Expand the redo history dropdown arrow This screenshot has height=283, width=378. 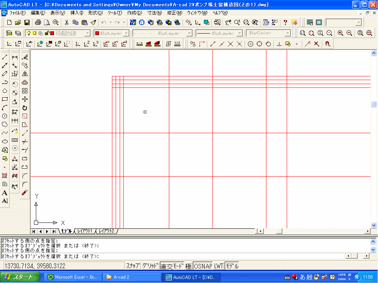click(124, 23)
